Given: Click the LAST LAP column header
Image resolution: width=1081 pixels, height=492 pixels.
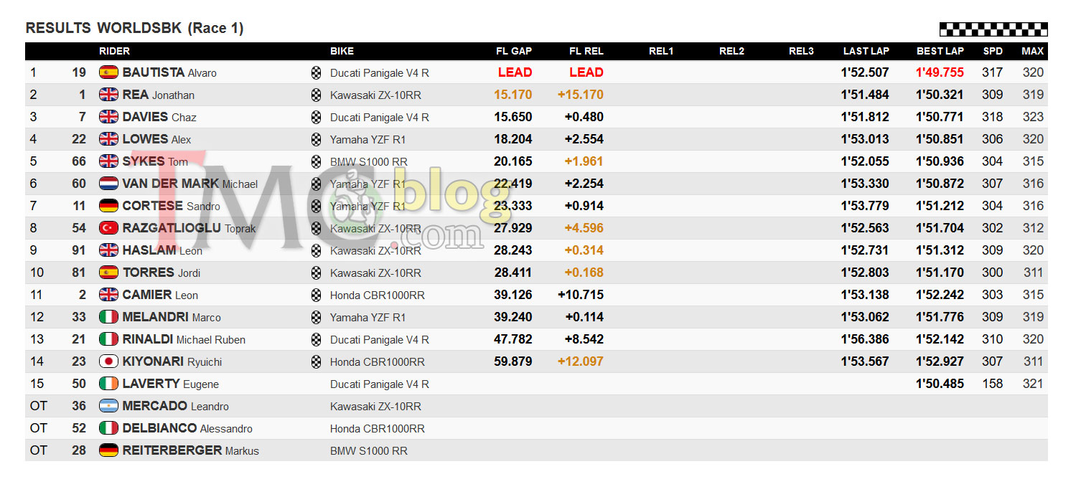Looking at the screenshot, I should tap(866, 51).
